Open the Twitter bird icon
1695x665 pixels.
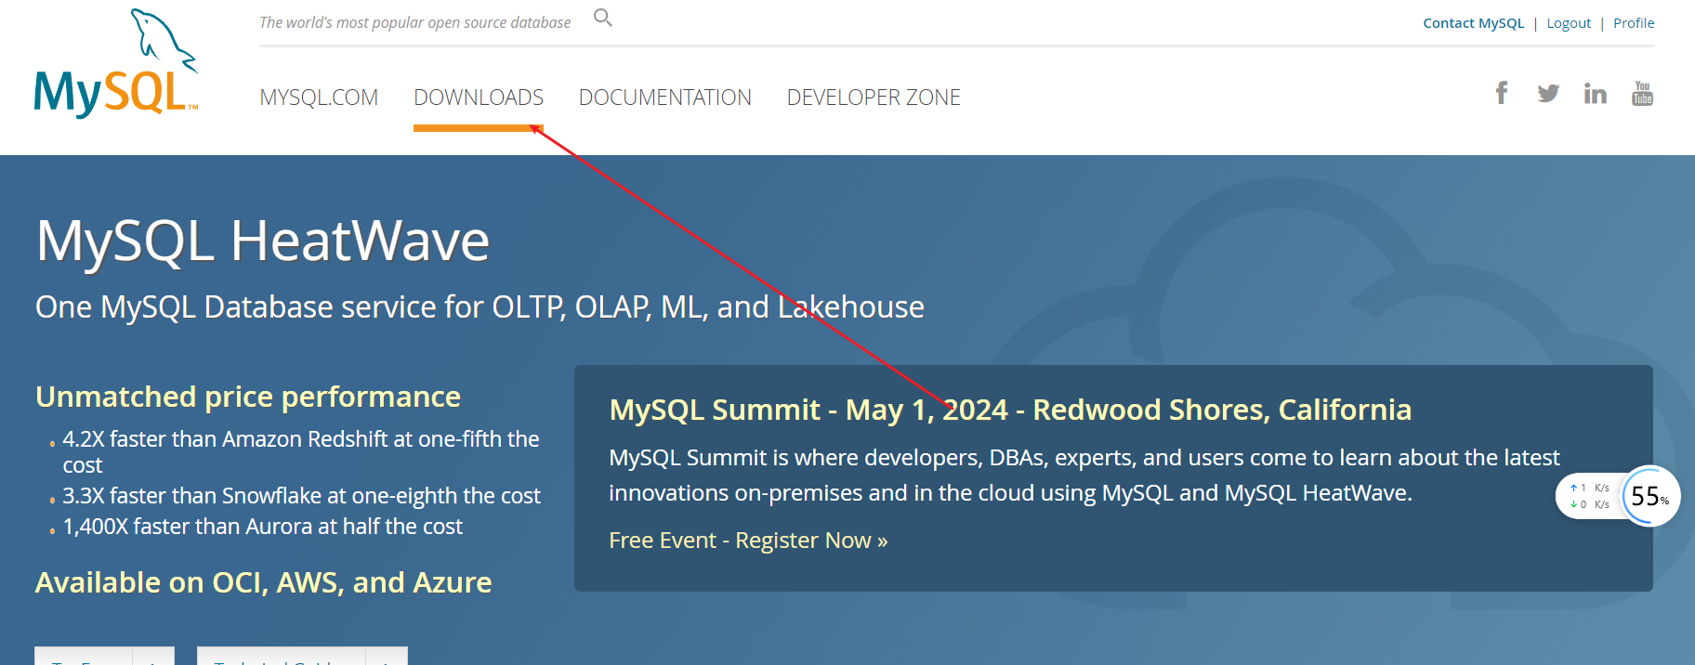[1548, 93]
